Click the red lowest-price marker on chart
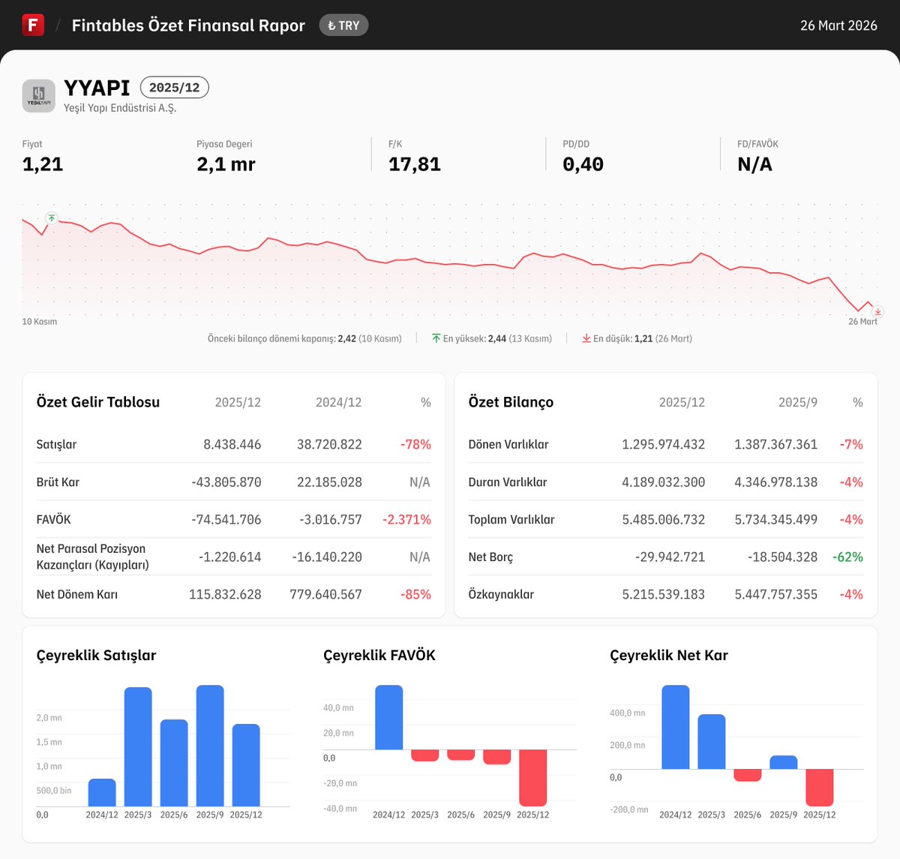 click(x=877, y=311)
